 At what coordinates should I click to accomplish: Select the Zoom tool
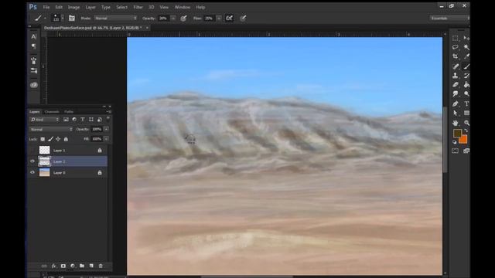click(466, 123)
